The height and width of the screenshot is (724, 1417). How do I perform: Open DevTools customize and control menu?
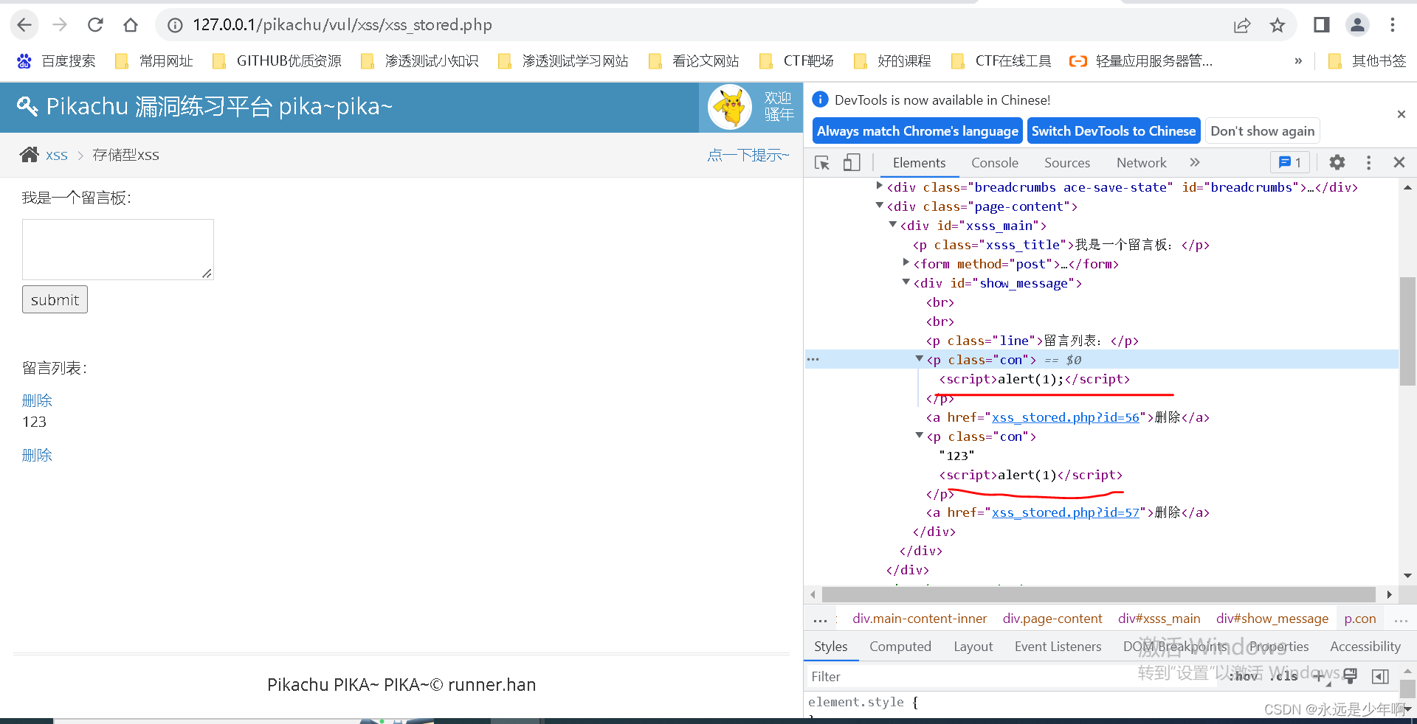point(1369,162)
